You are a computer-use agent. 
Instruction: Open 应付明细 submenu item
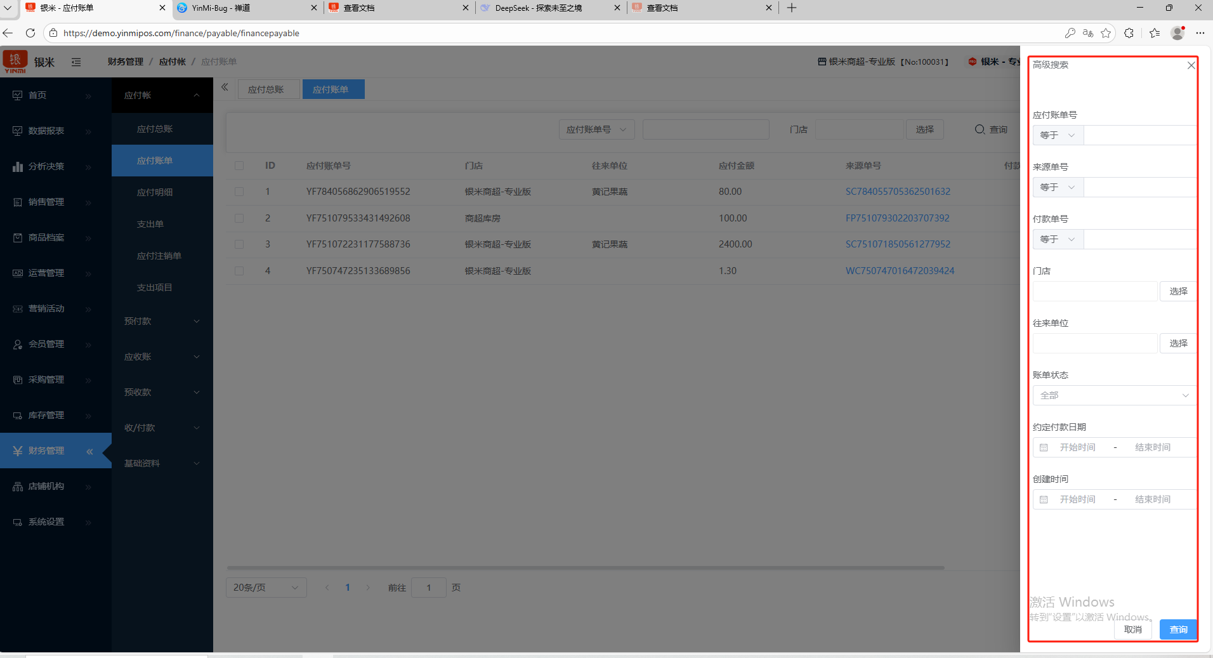coord(162,192)
